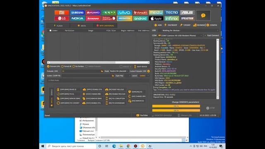
Task: Open DEVMGR device manager
Action: pos(199,25)
